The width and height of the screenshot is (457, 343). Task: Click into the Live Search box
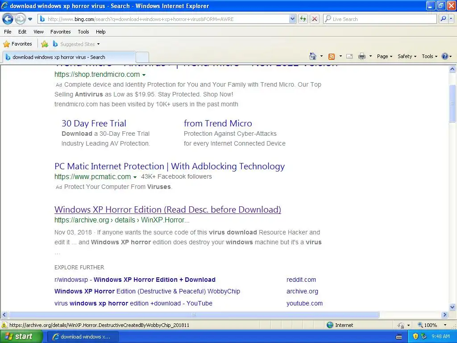[380, 19]
